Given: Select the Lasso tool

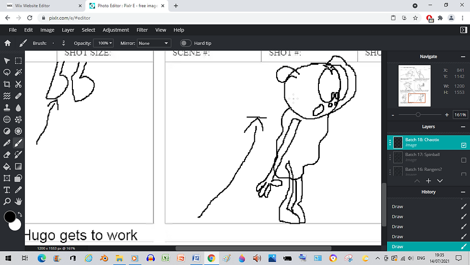Looking at the screenshot, I should pyautogui.click(x=7, y=72).
